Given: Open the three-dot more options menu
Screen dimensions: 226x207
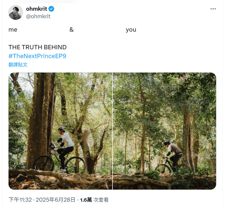Looking at the screenshot, I should (213, 9).
